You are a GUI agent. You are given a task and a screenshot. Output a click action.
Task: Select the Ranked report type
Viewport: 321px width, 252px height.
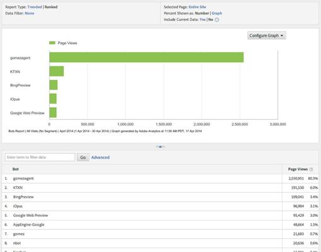[51, 7]
